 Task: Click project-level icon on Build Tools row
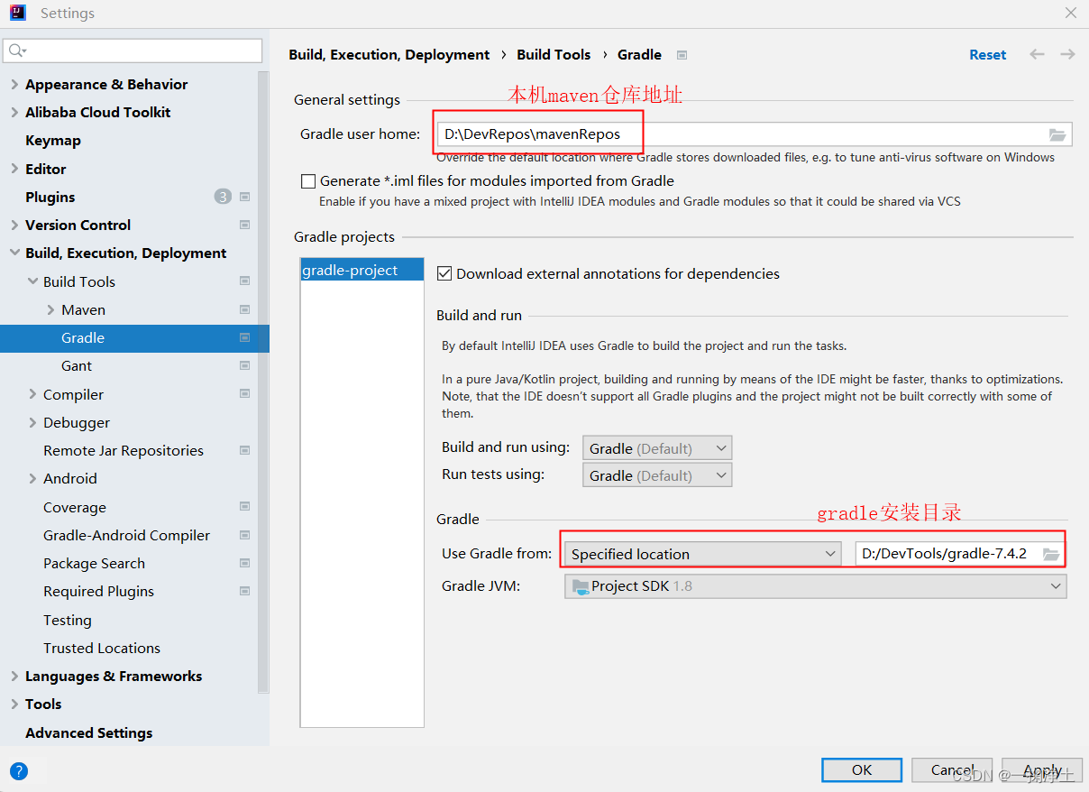pyautogui.click(x=244, y=281)
